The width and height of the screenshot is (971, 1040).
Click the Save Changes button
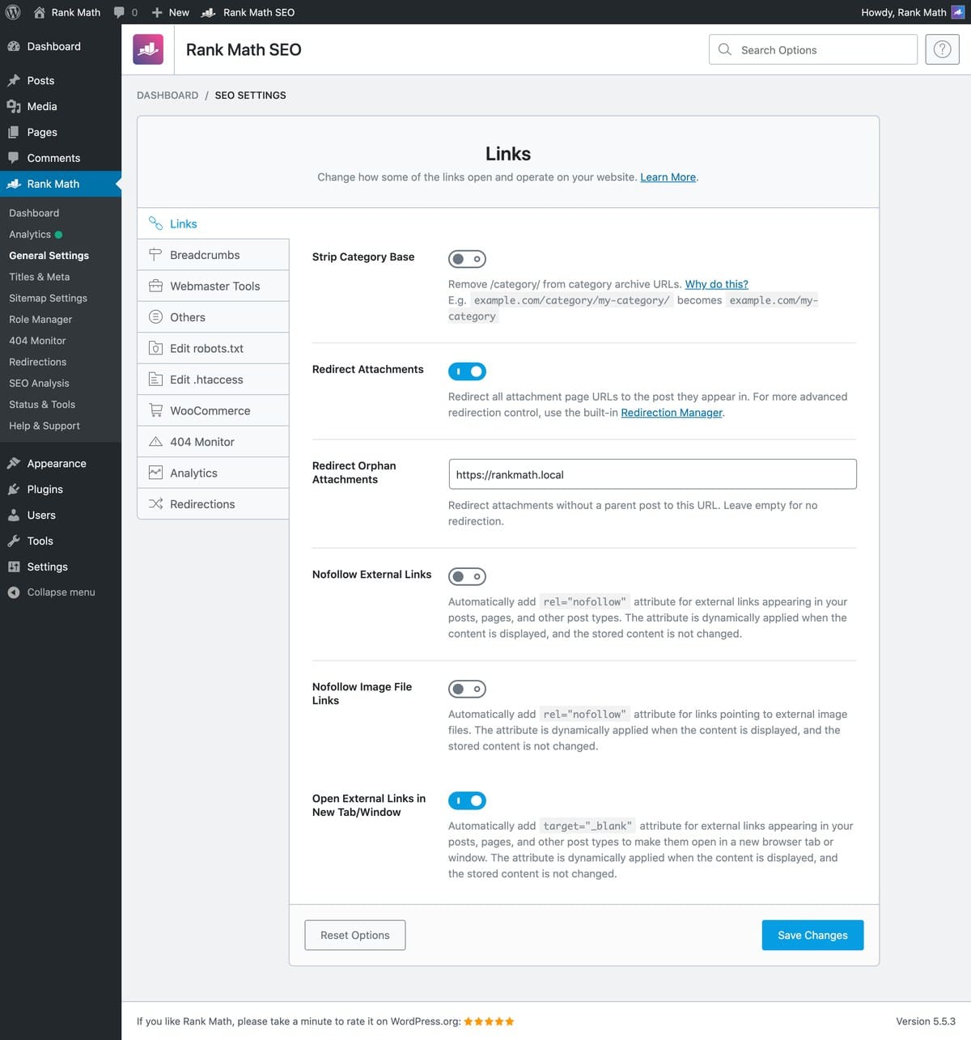click(x=812, y=935)
